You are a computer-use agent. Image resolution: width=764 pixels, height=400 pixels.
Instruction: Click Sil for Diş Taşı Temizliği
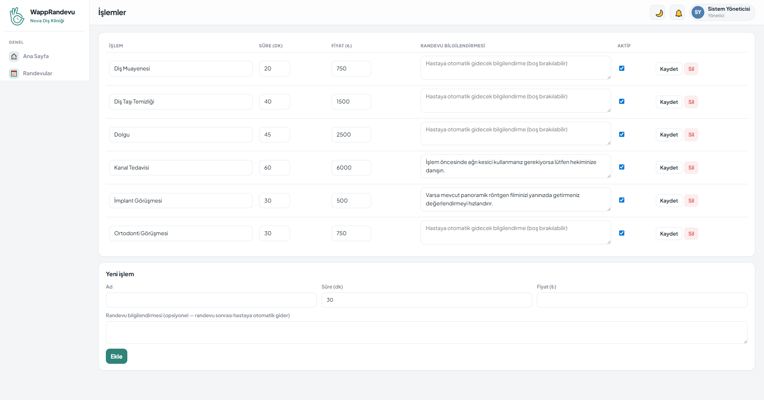coord(691,102)
